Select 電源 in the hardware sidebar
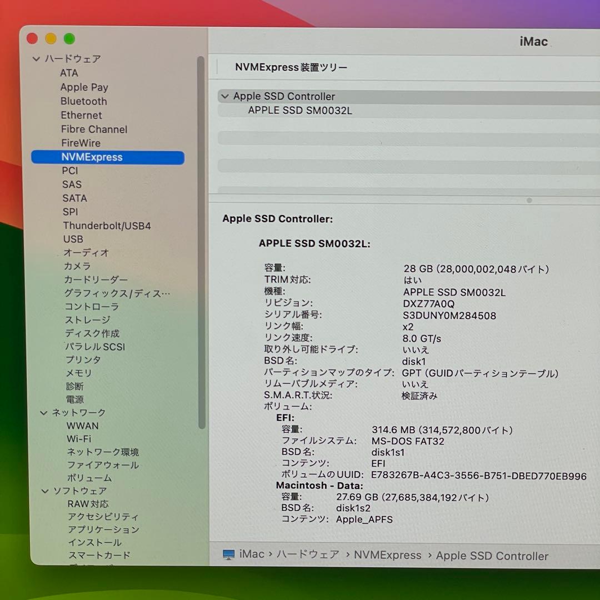The image size is (600, 600). [76, 399]
